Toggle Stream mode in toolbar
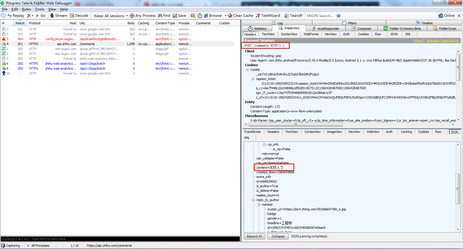This screenshot has height=249, width=463. coord(58,16)
